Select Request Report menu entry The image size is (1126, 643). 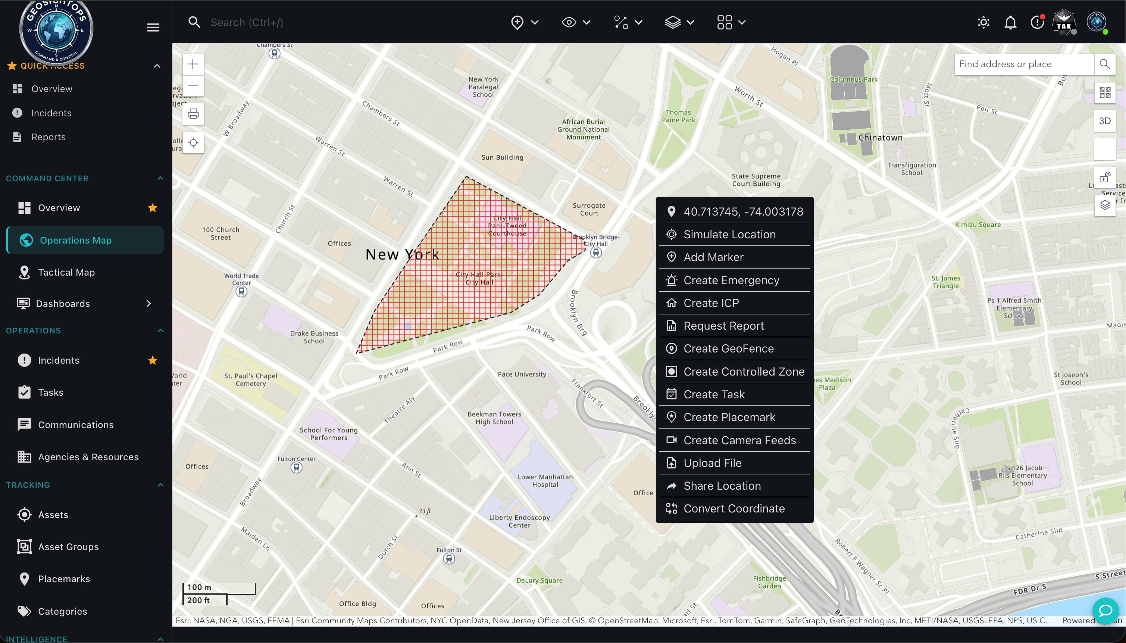coord(735,326)
